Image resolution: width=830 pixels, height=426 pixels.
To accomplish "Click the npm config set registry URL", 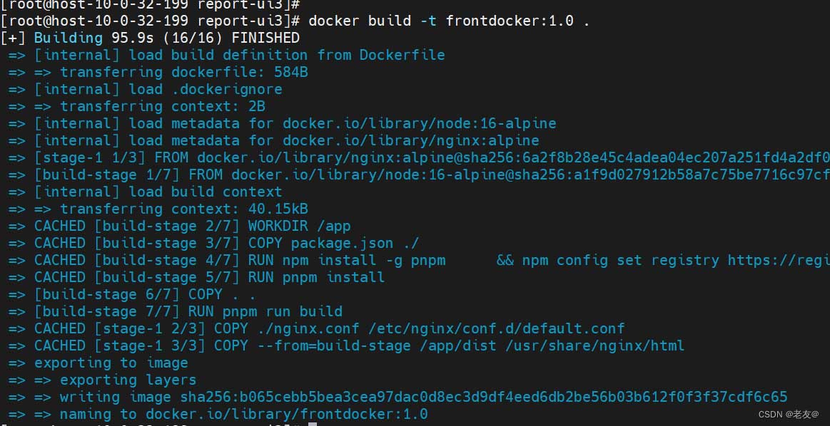I will pyautogui.click(x=779, y=260).
